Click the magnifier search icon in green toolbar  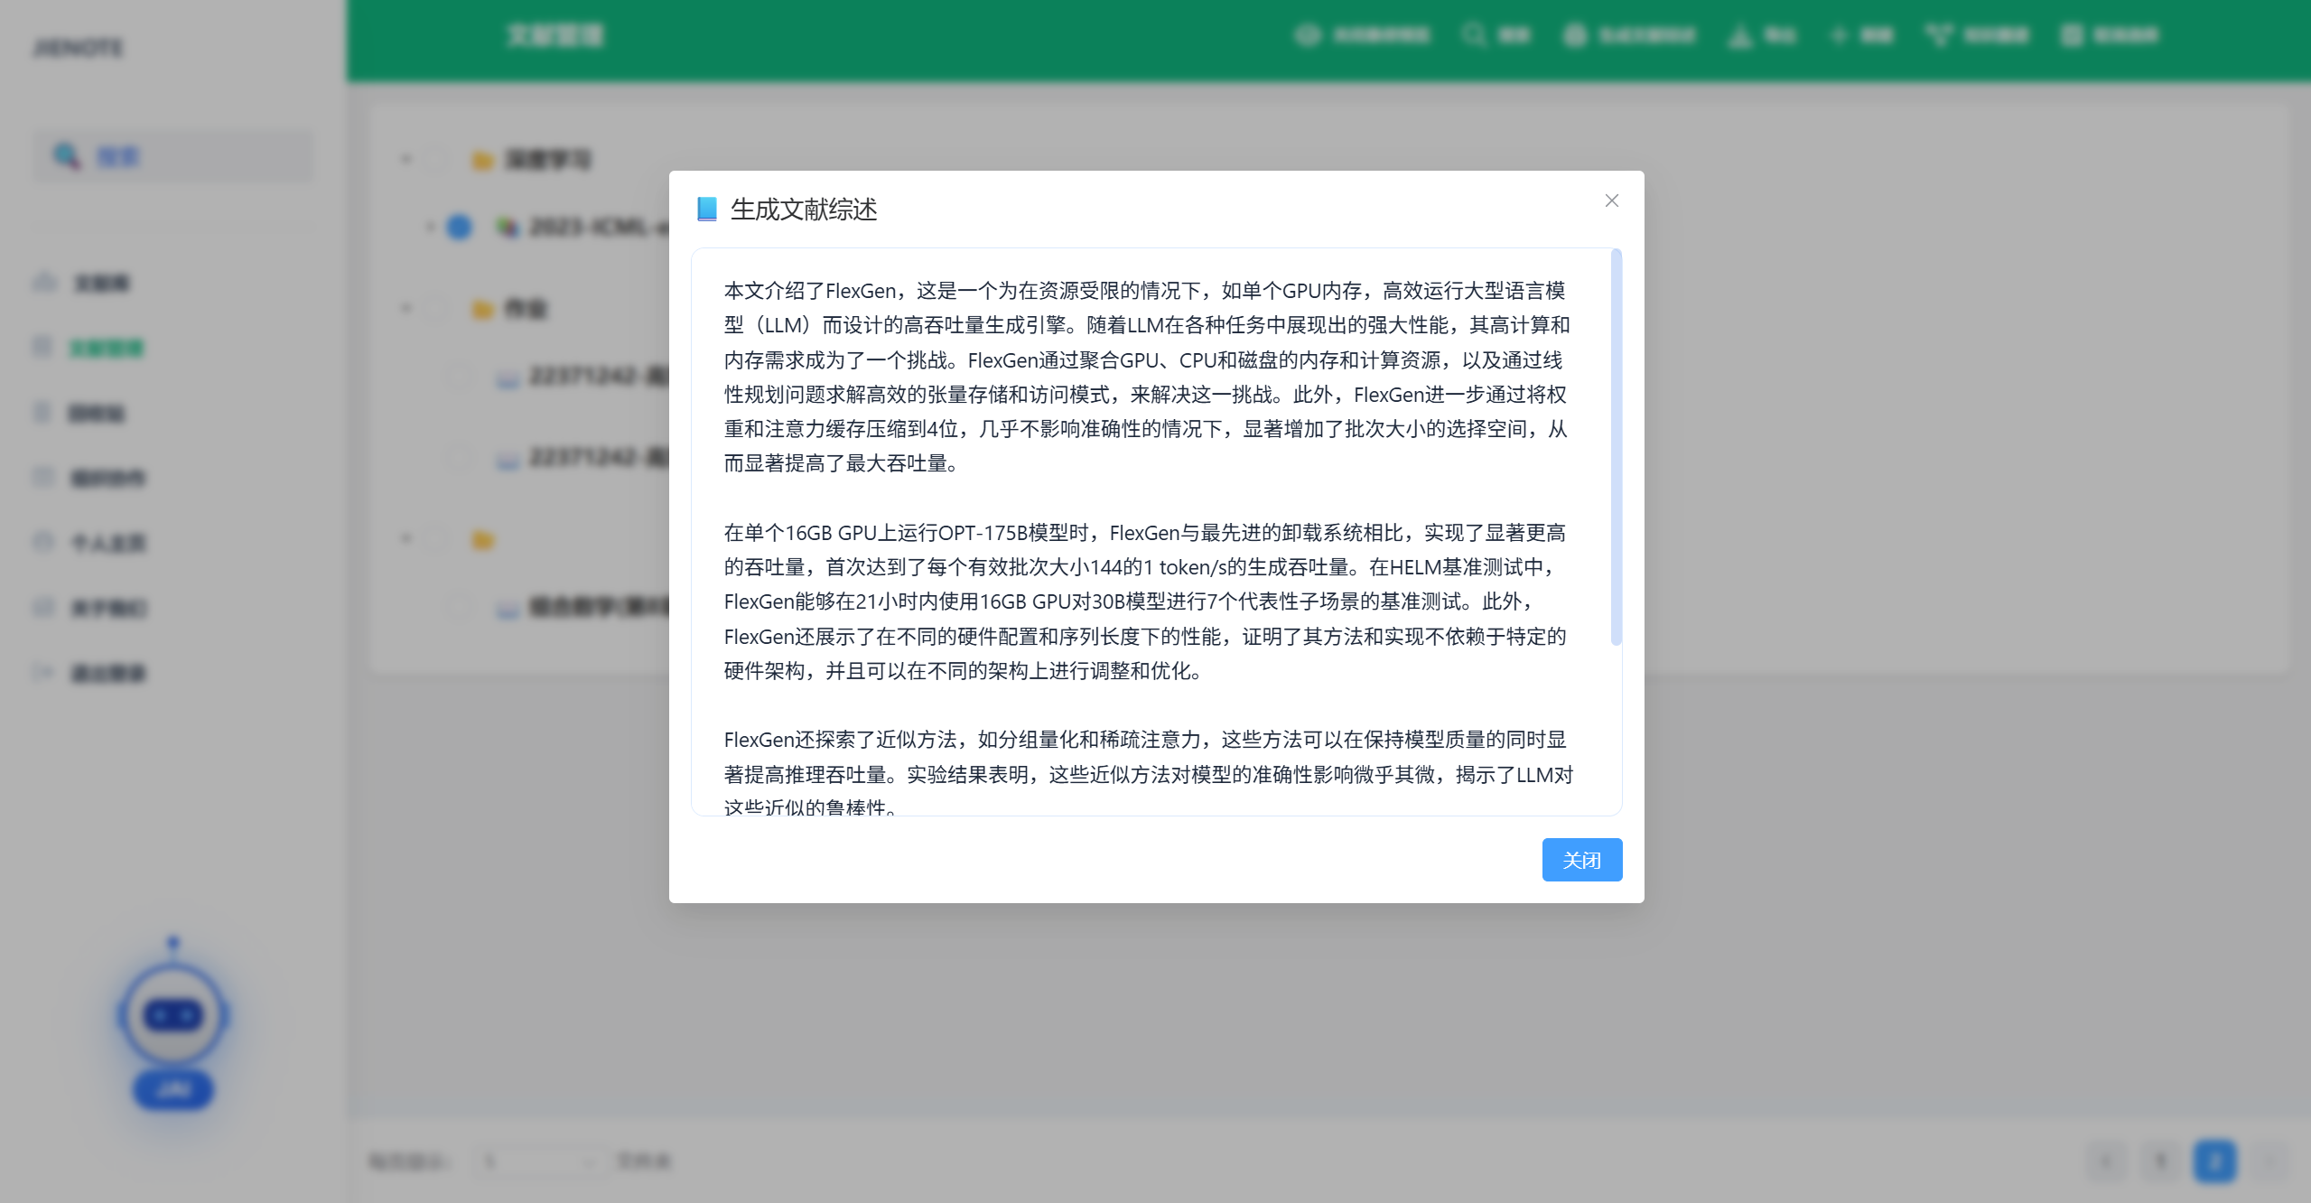point(1473,35)
